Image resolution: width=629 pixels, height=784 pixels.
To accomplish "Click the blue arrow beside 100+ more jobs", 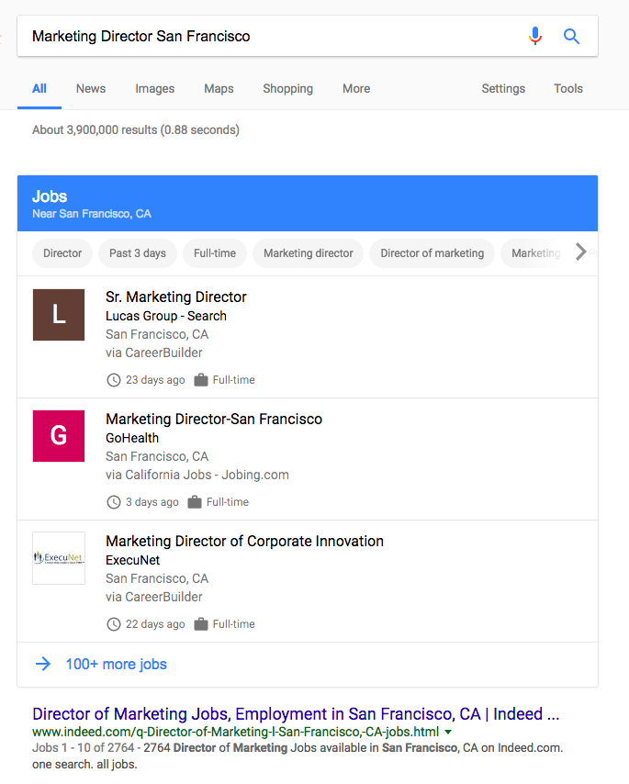I will (x=42, y=664).
